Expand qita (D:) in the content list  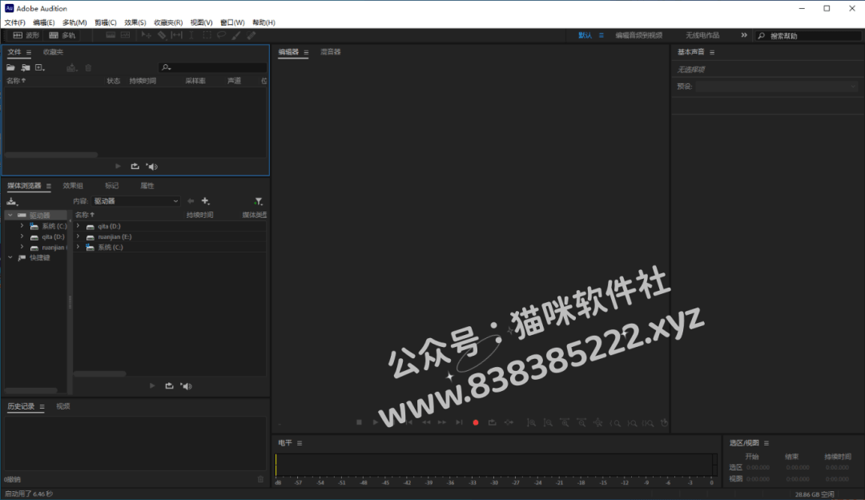click(78, 226)
